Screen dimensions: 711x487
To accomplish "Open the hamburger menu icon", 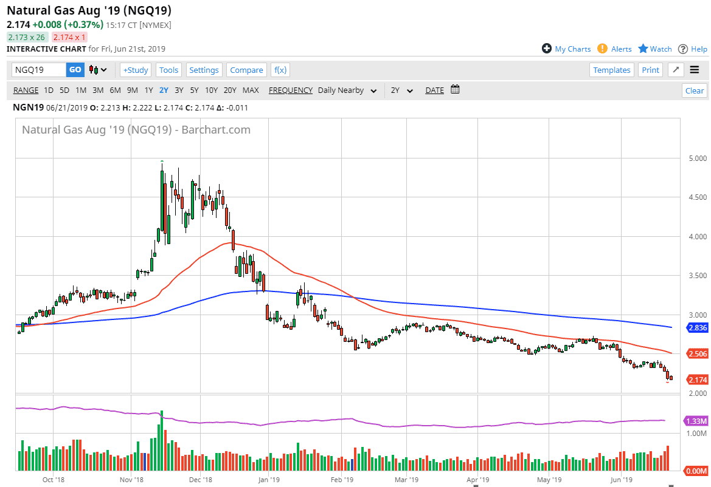I will (x=695, y=70).
